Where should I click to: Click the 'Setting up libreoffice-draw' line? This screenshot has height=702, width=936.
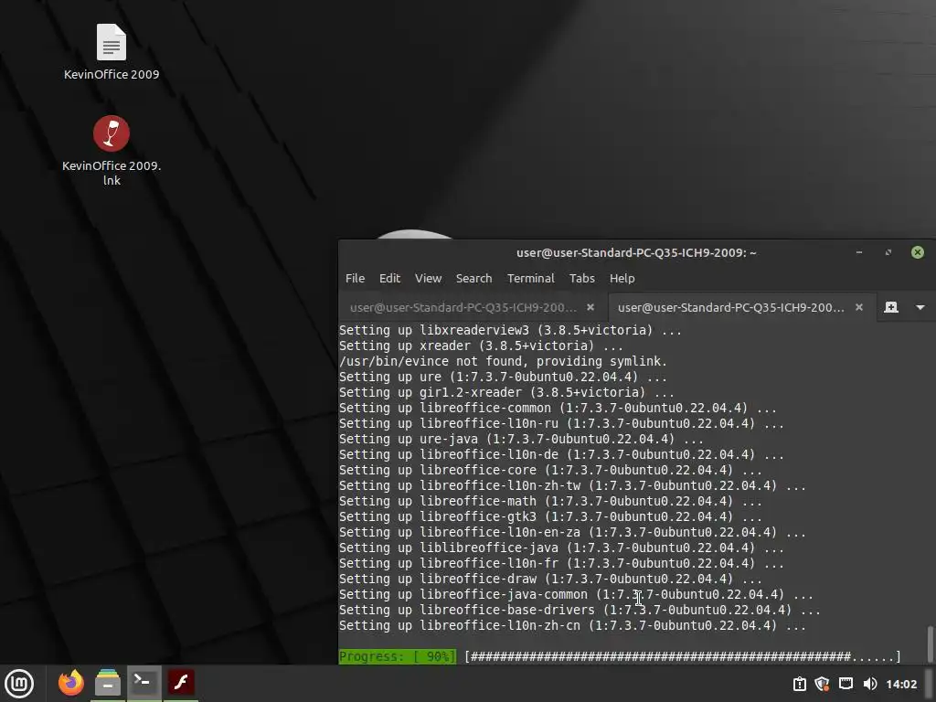click(549, 579)
